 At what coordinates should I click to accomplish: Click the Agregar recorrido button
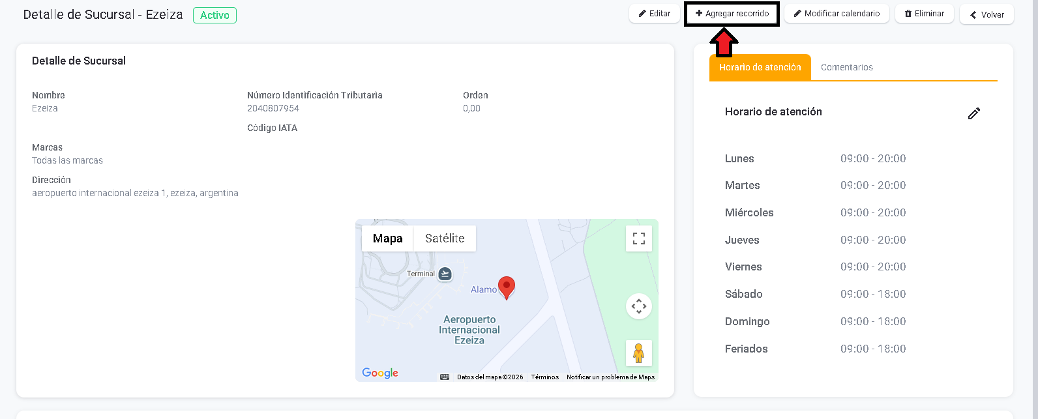coord(732,14)
